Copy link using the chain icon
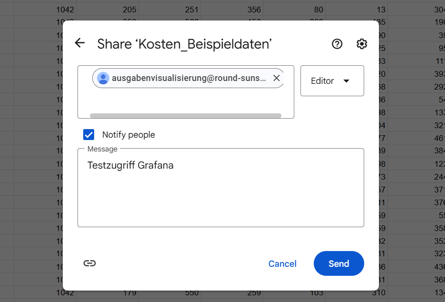Screen dimensions: 445x302 tap(89, 263)
